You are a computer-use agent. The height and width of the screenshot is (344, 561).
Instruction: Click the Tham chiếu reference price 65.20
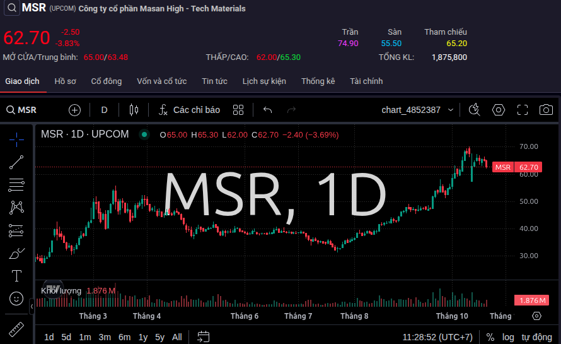coord(456,44)
